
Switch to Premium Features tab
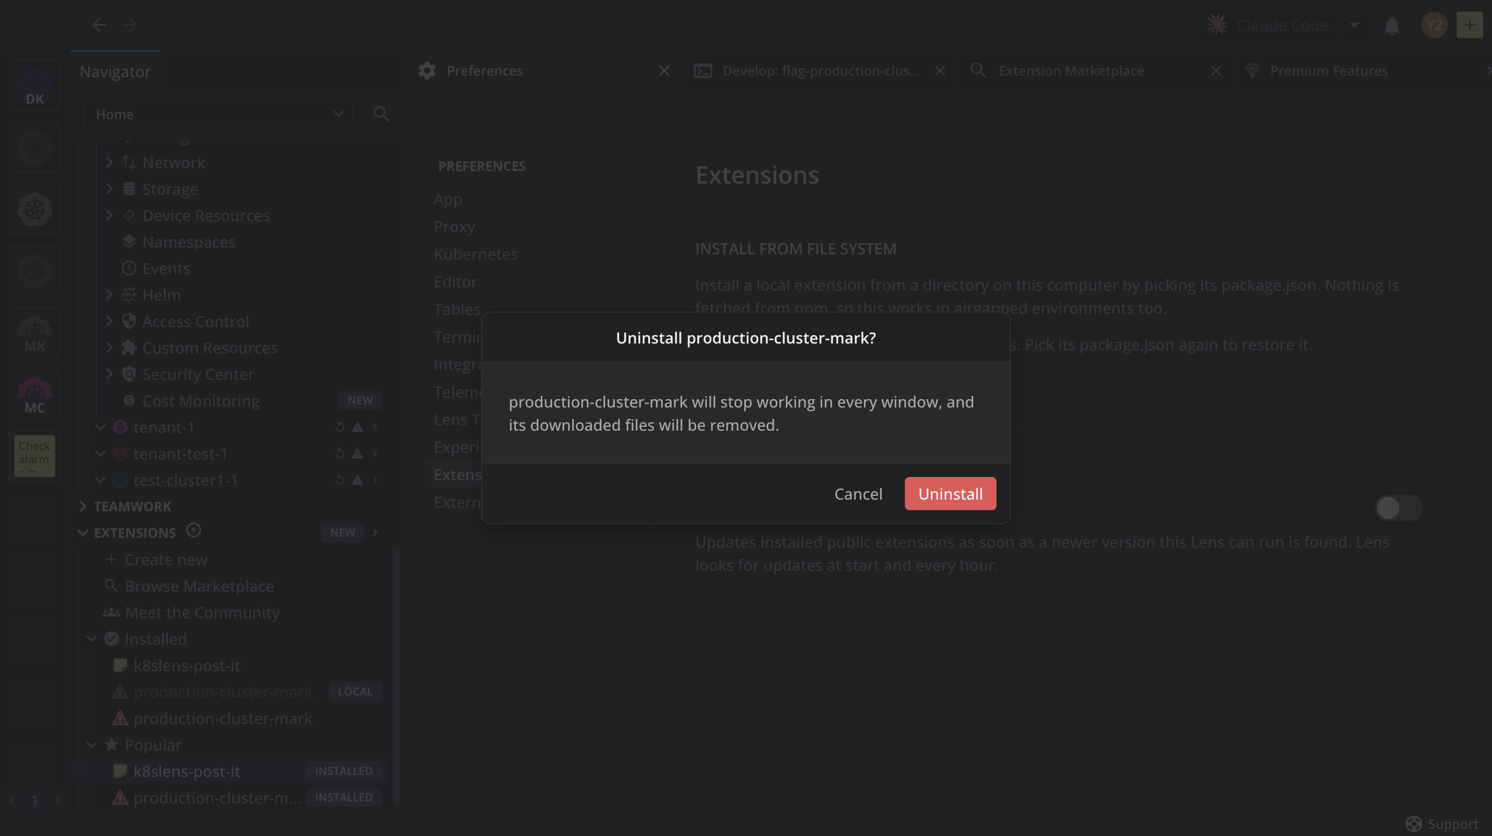tap(1329, 71)
